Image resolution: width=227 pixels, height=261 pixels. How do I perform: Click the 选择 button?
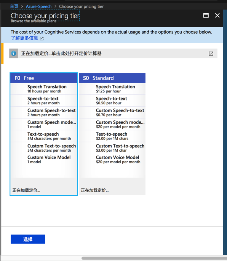click(x=28, y=239)
